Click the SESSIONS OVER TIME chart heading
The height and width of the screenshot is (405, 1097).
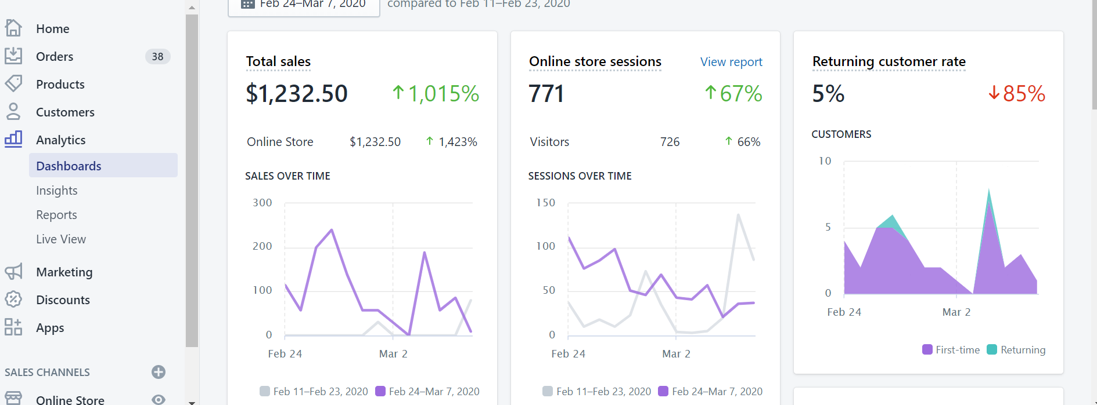580,176
